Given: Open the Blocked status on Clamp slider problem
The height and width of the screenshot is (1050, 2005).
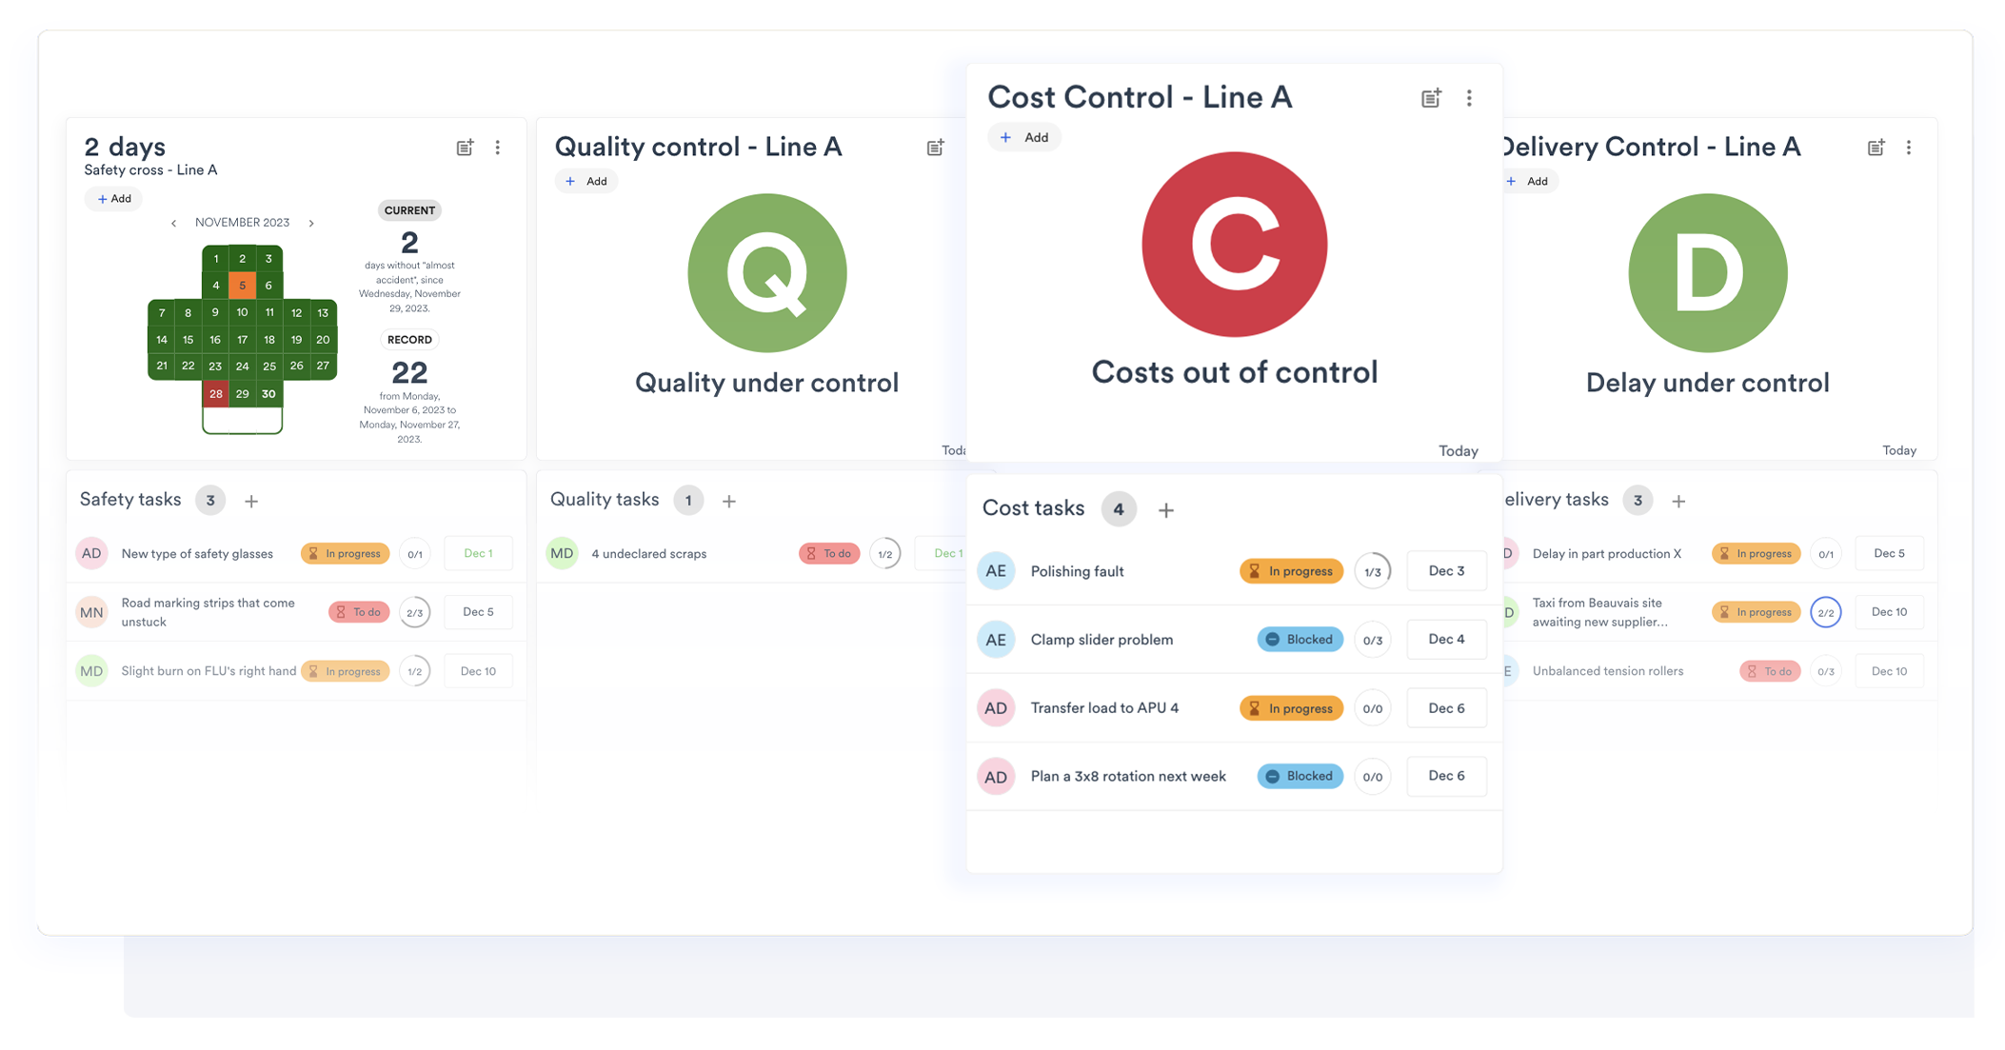Looking at the screenshot, I should [1300, 640].
